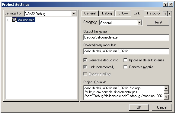Click the Category General combo text
This screenshot has height=114, width=176.
pos(106,23)
